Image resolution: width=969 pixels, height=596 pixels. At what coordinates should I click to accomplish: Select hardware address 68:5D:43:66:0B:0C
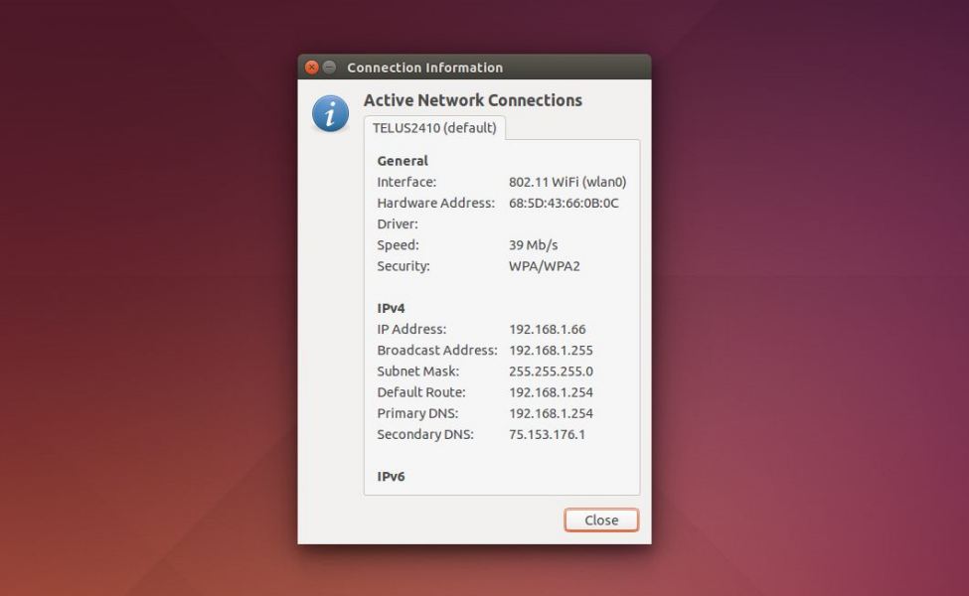coord(564,203)
